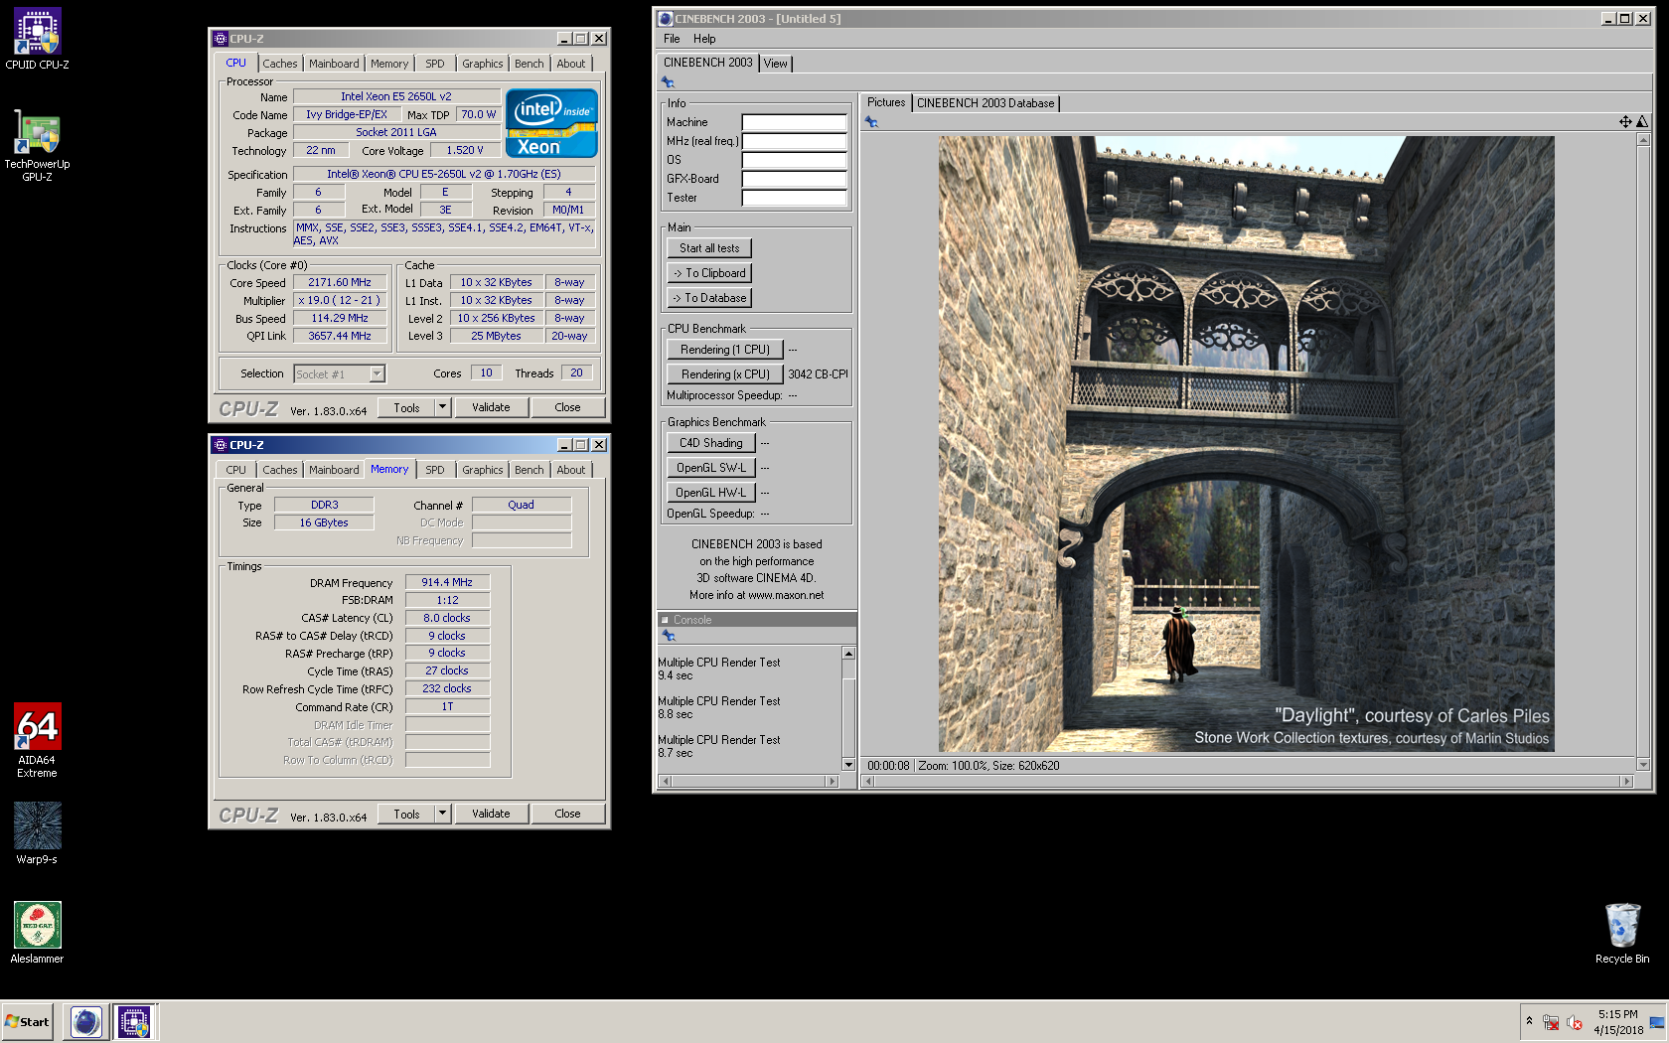Open the Graphics tab in the CPU window

point(483,64)
